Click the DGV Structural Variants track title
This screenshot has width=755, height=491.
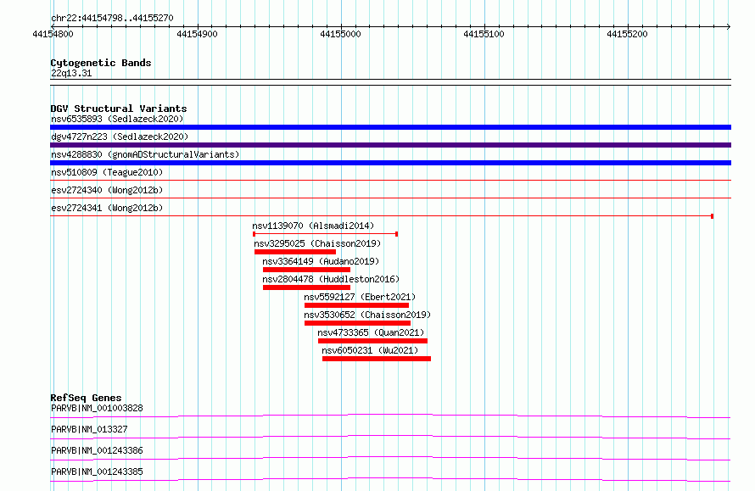tap(119, 109)
